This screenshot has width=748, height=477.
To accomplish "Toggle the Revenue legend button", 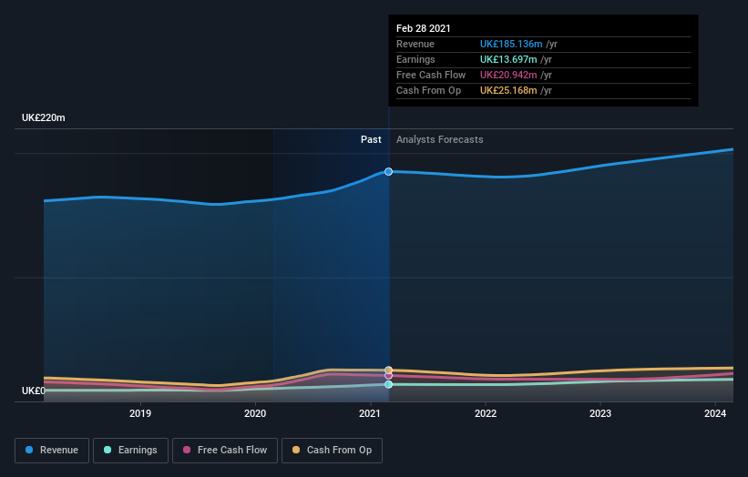I will [x=52, y=451].
